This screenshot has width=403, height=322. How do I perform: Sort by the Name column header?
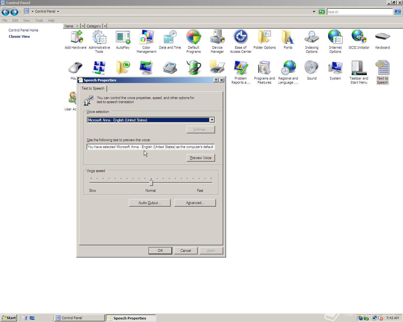(72, 26)
